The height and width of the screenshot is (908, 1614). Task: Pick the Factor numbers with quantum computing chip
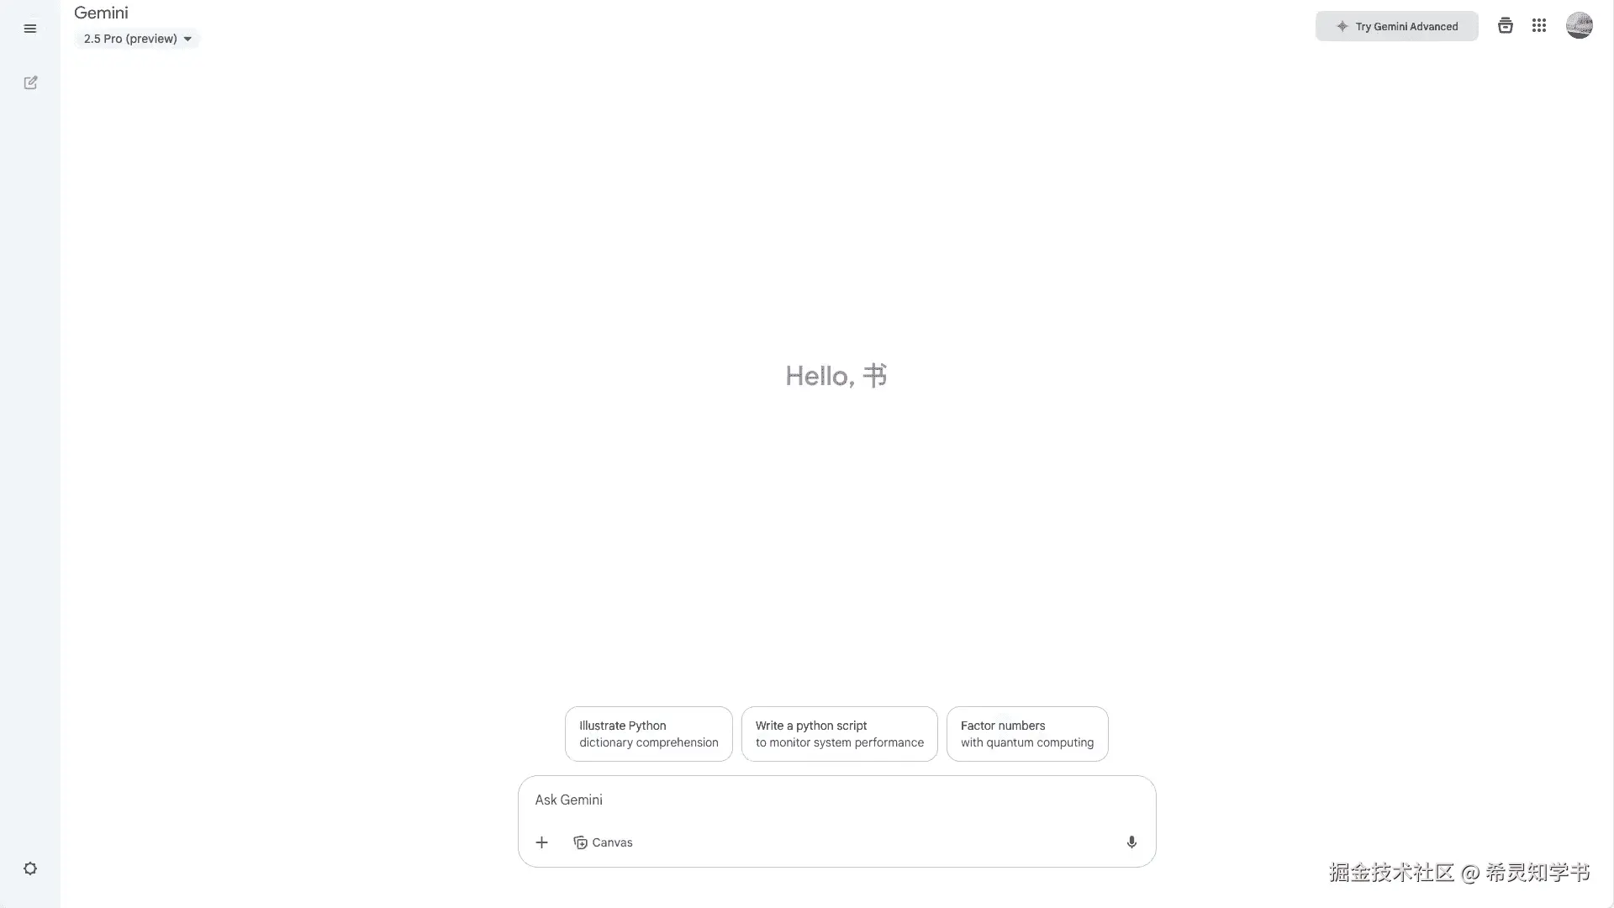(1027, 734)
